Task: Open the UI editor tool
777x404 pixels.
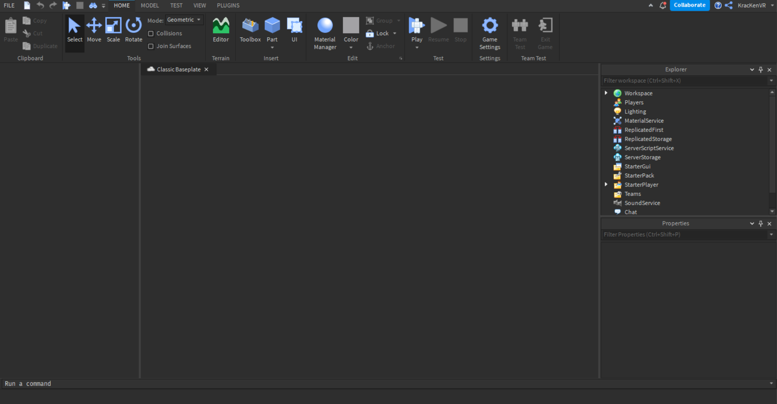Action: (294, 30)
